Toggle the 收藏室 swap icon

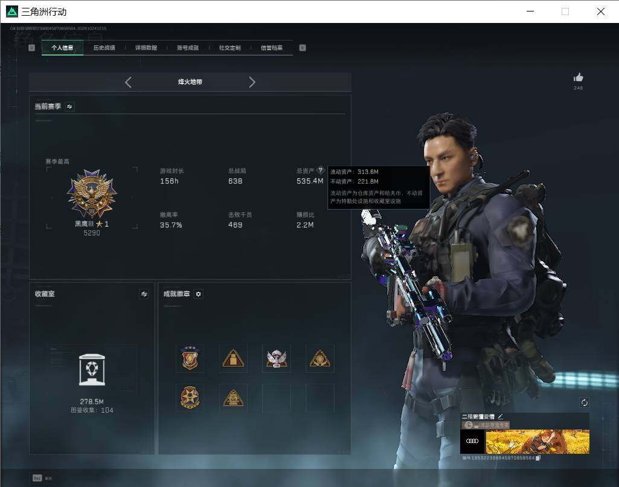point(144,294)
